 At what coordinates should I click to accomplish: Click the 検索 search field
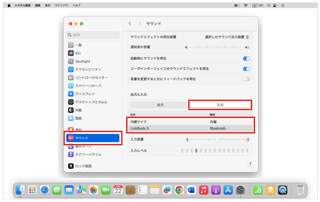click(x=93, y=35)
